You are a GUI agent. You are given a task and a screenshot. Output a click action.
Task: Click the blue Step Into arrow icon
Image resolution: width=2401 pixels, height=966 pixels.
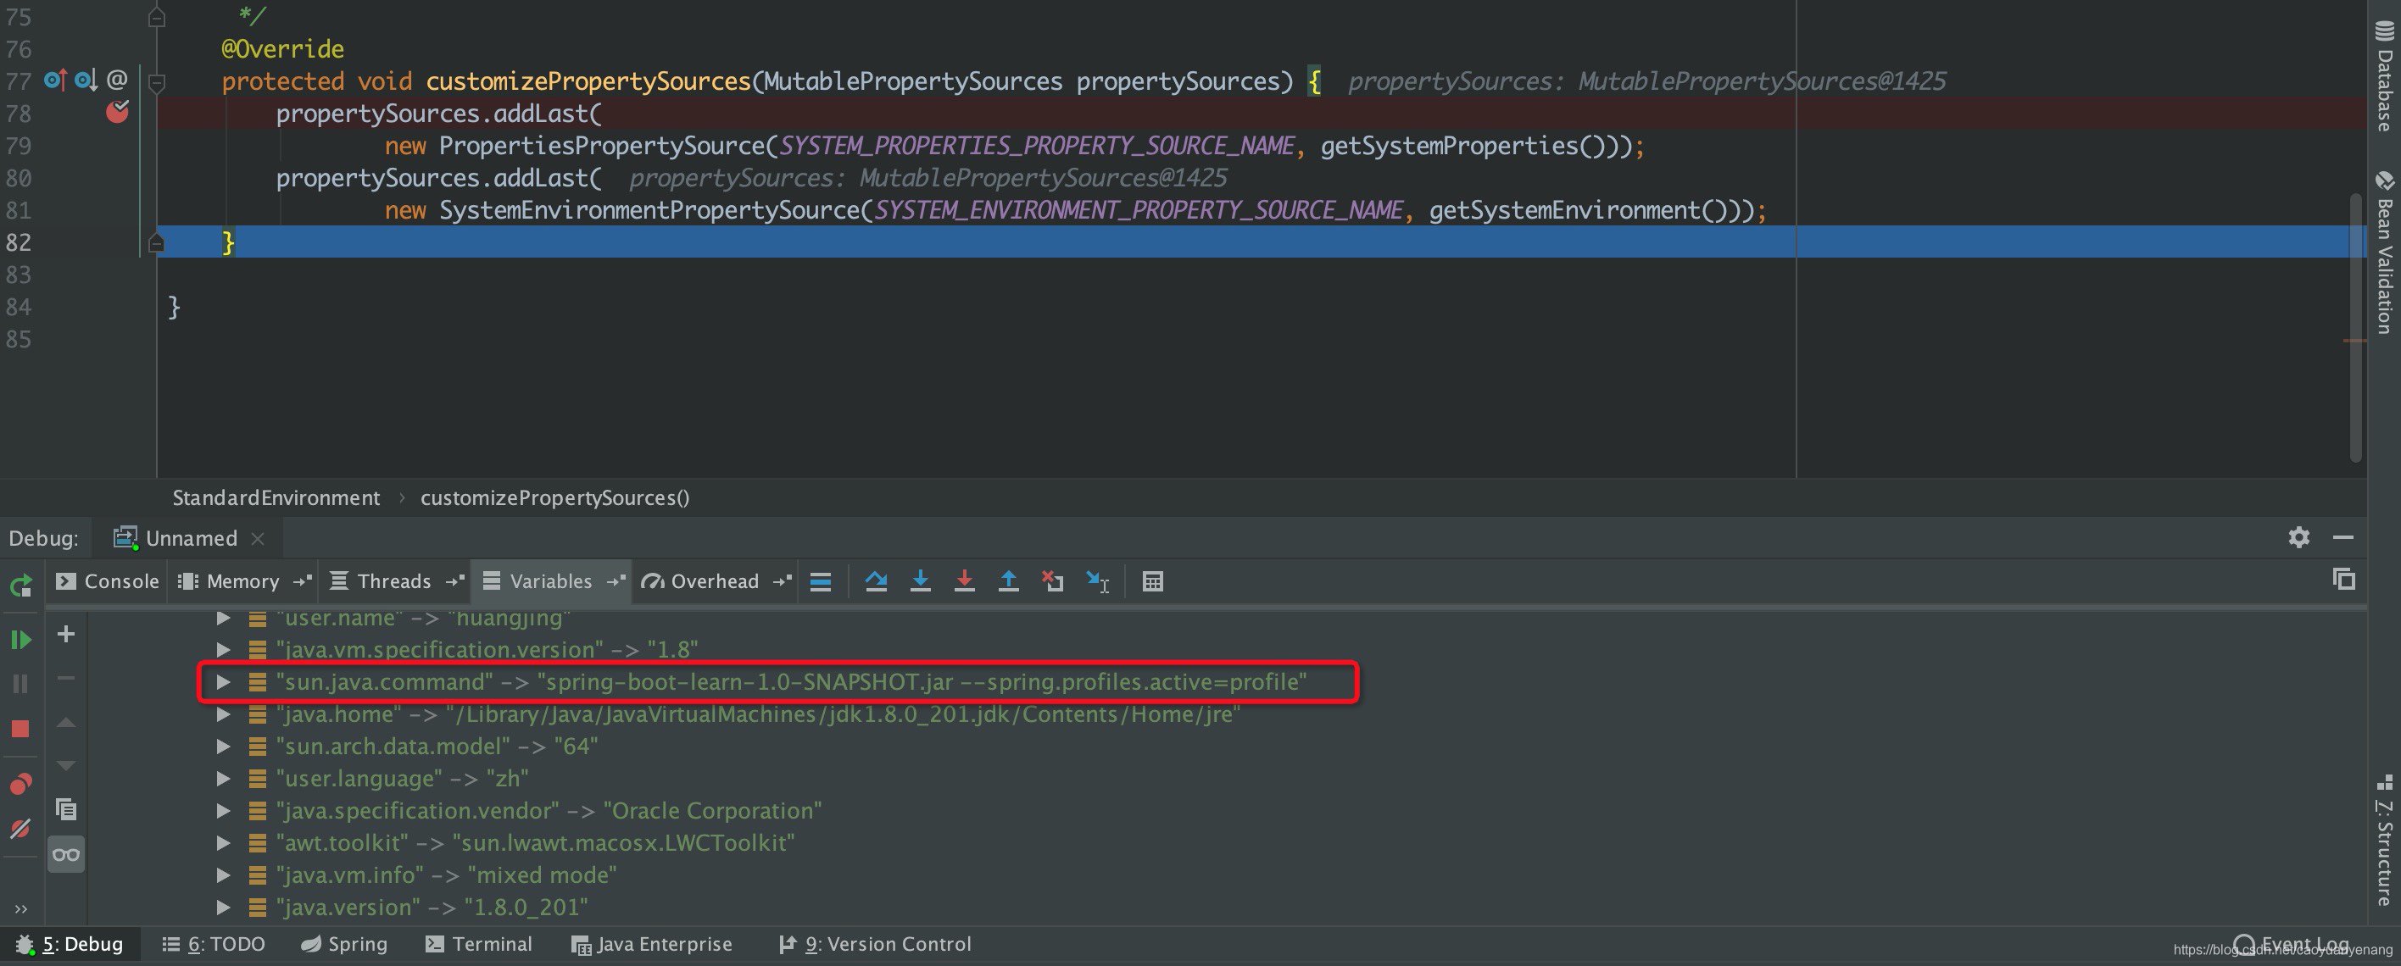coord(920,581)
